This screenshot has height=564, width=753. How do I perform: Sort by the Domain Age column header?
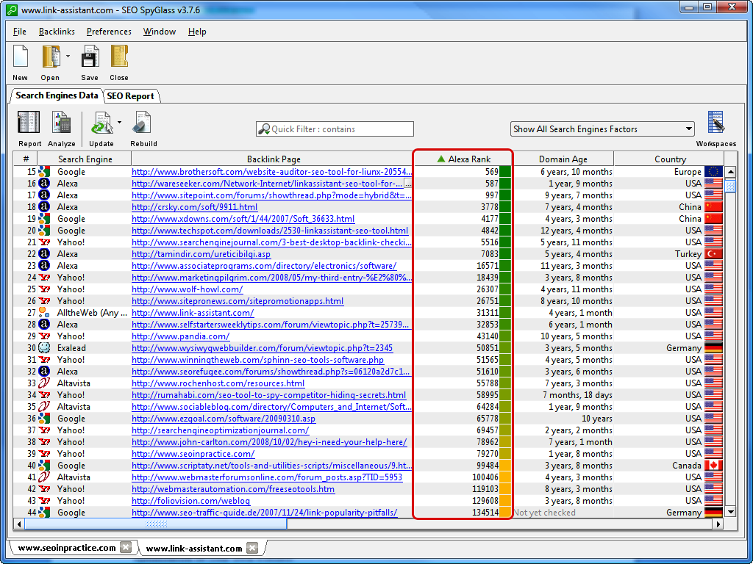click(563, 159)
